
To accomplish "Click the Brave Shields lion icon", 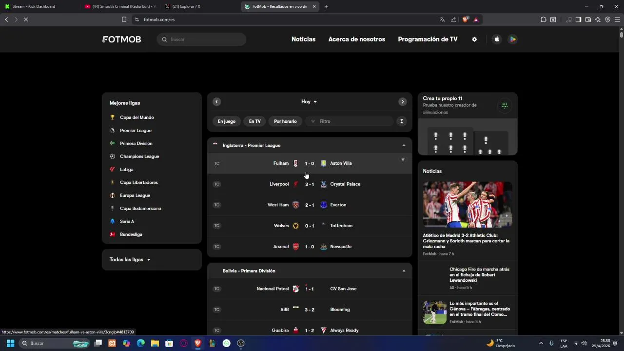I will [466, 19].
